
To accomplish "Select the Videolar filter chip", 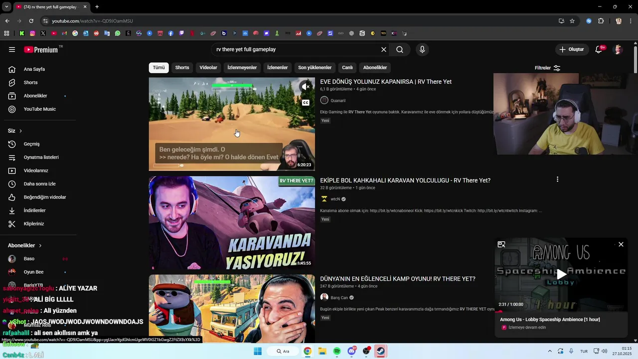I will point(208,68).
